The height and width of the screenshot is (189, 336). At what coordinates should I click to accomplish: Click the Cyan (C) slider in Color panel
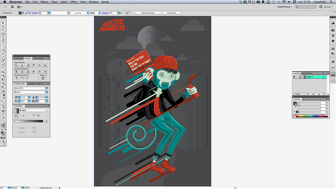click(x=311, y=102)
